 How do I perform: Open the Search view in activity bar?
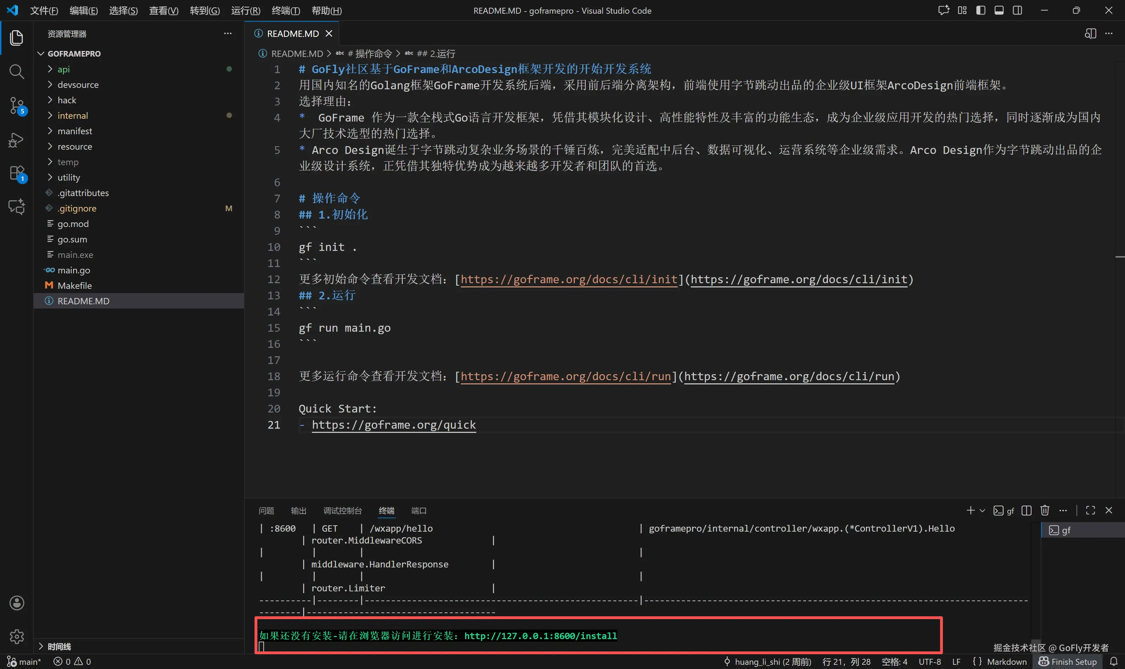pos(17,71)
